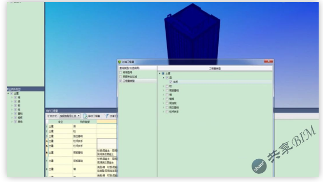
Task: Uncheck 基础 in left component type panel
Action: point(15,113)
